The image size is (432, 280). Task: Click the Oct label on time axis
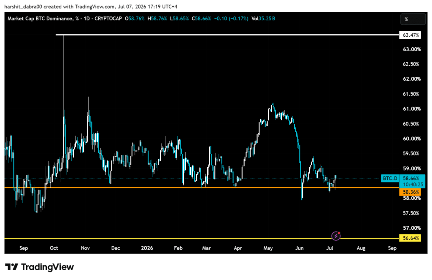coord(54,248)
